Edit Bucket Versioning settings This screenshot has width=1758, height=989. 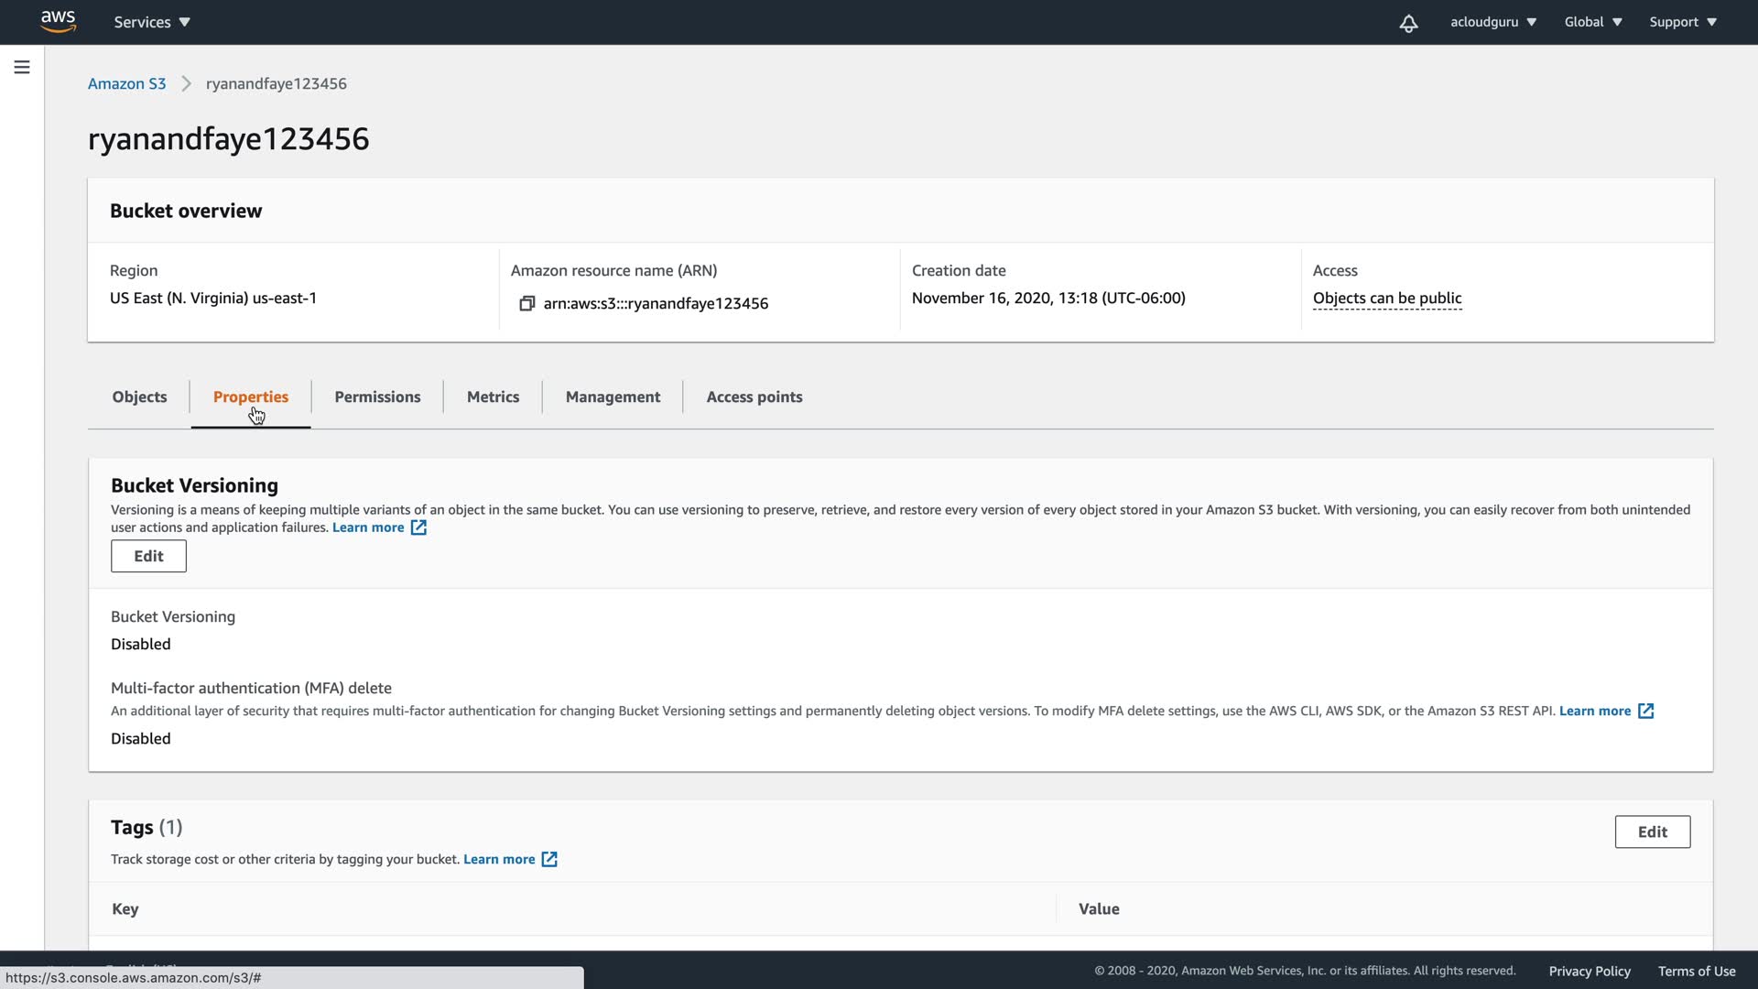148,556
